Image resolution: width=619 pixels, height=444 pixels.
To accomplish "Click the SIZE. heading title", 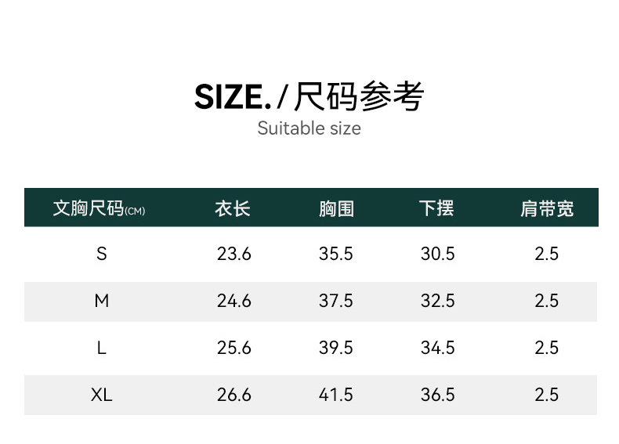I will pyautogui.click(x=233, y=97).
